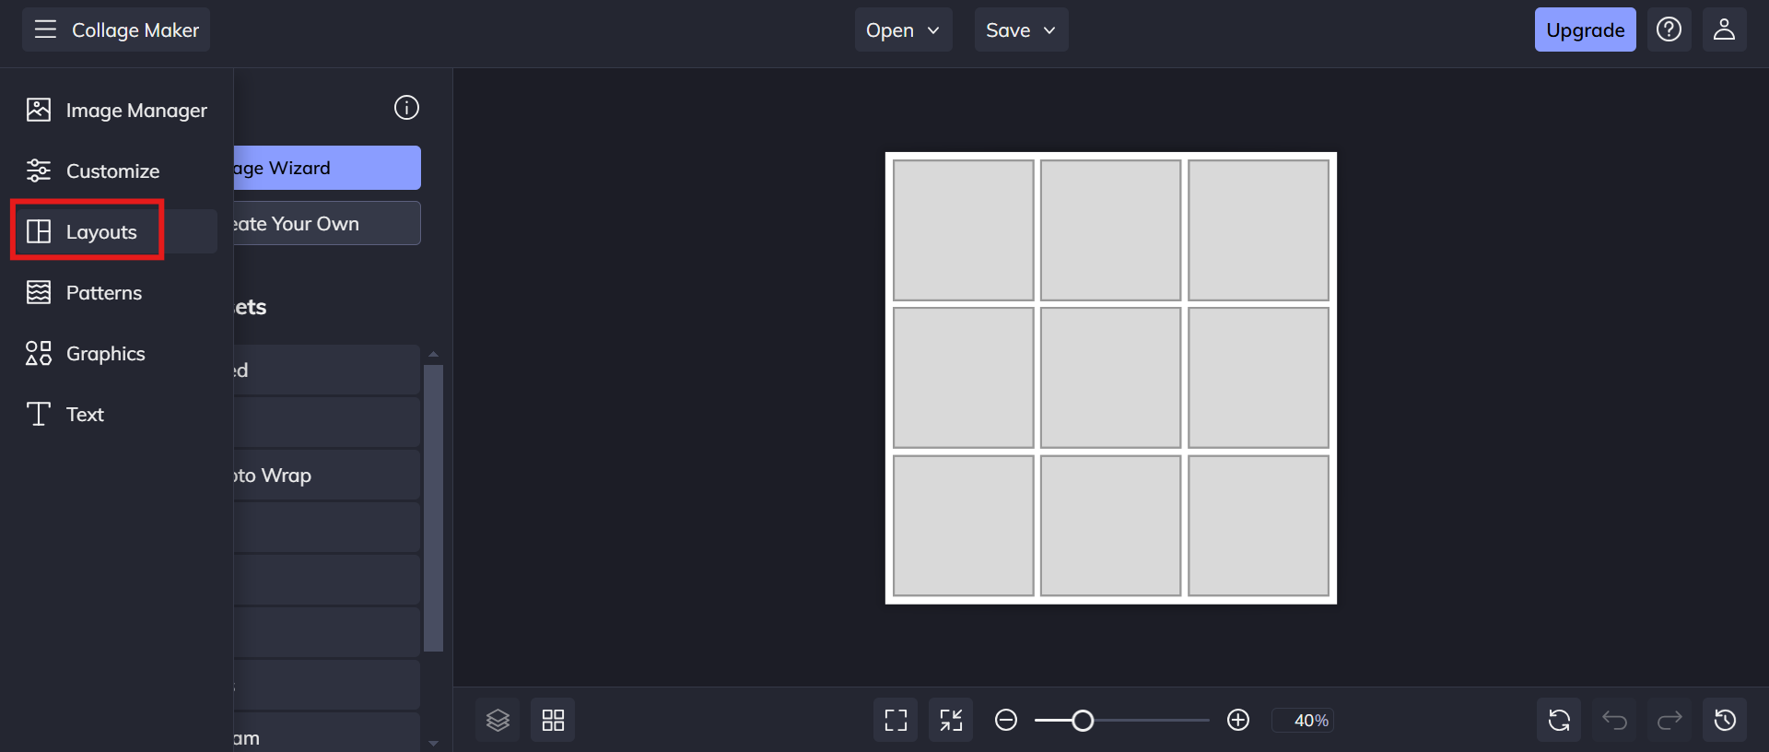Click the inward-arrows shrink view icon
Screen dimensions: 1769x752
click(x=951, y=720)
